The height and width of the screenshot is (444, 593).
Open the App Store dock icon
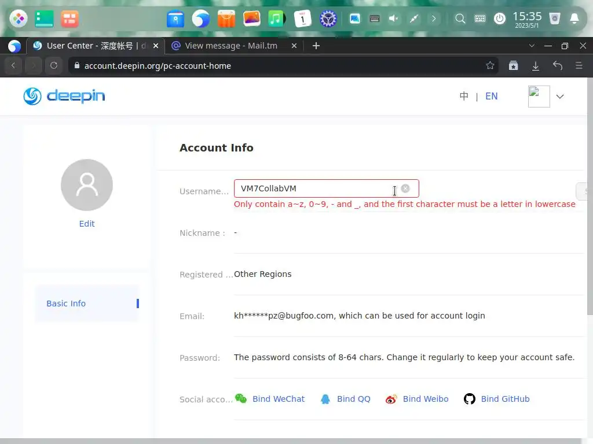point(226,18)
